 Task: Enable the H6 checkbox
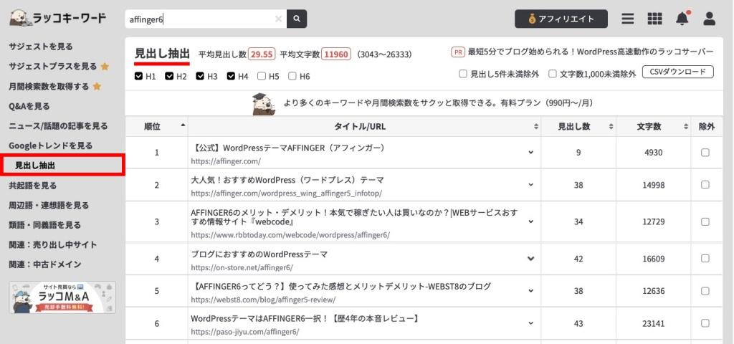click(292, 76)
